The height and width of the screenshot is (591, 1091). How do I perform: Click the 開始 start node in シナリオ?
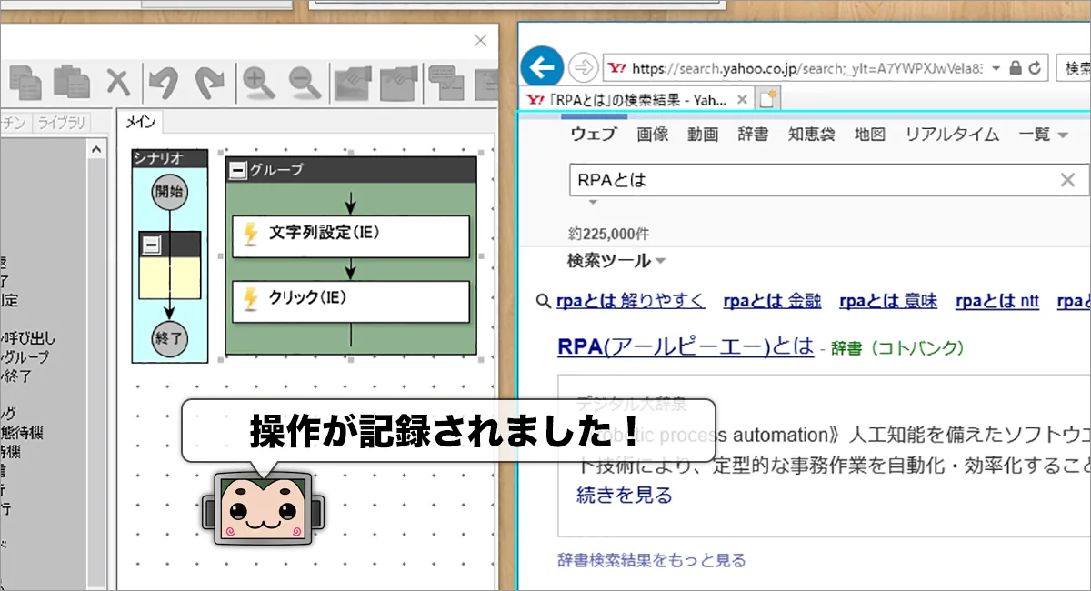tap(170, 192)
